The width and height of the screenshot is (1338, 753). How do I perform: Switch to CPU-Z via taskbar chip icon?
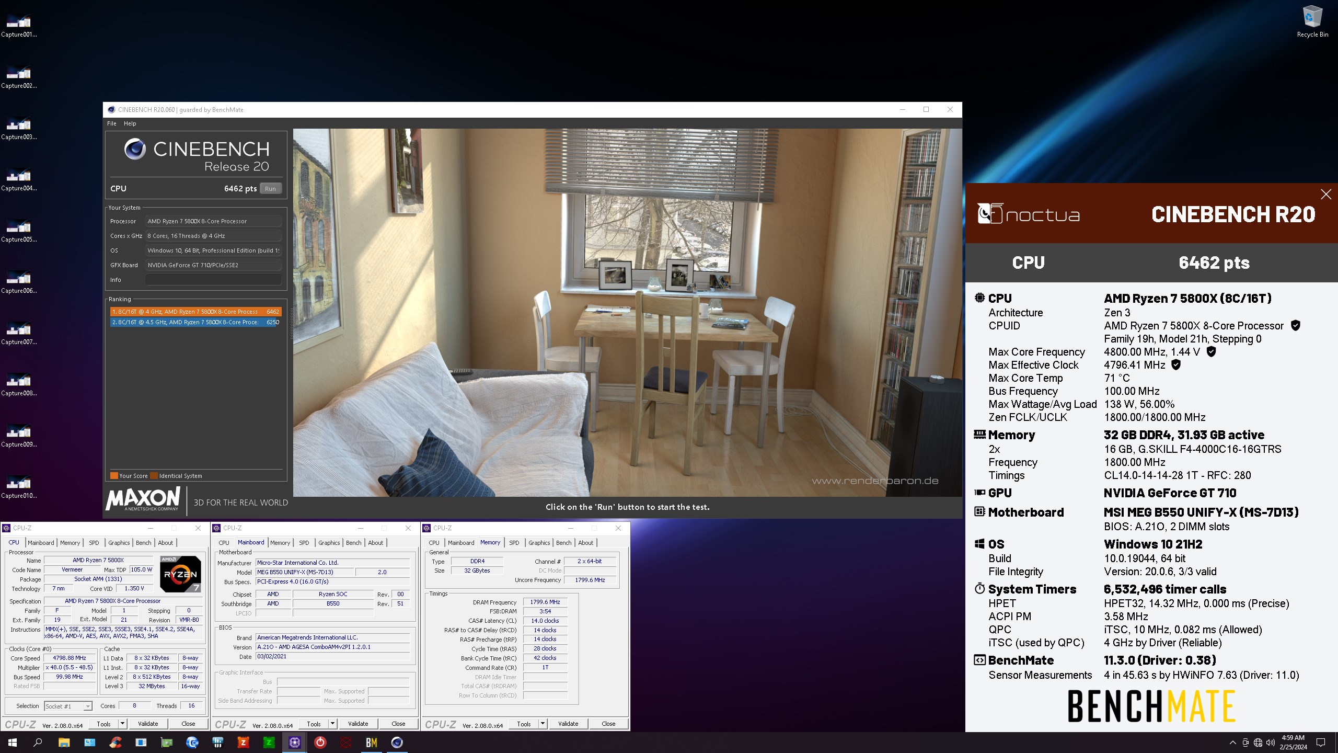coord(294,743)
